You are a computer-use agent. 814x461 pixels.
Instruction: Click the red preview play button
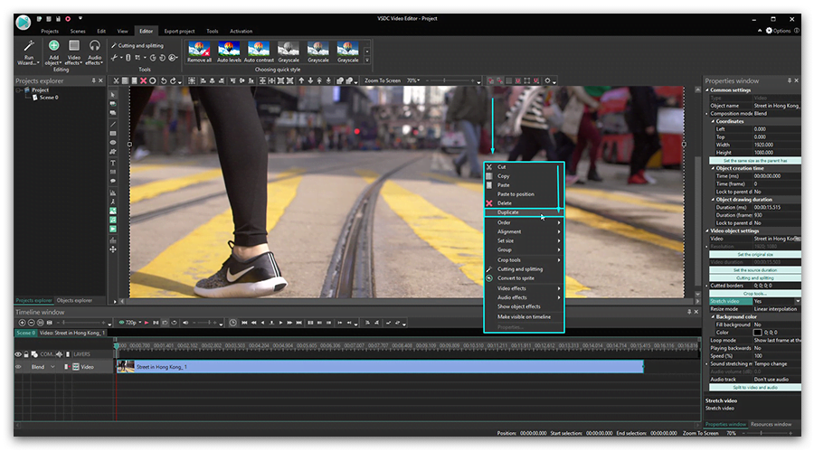click(147, 323)
